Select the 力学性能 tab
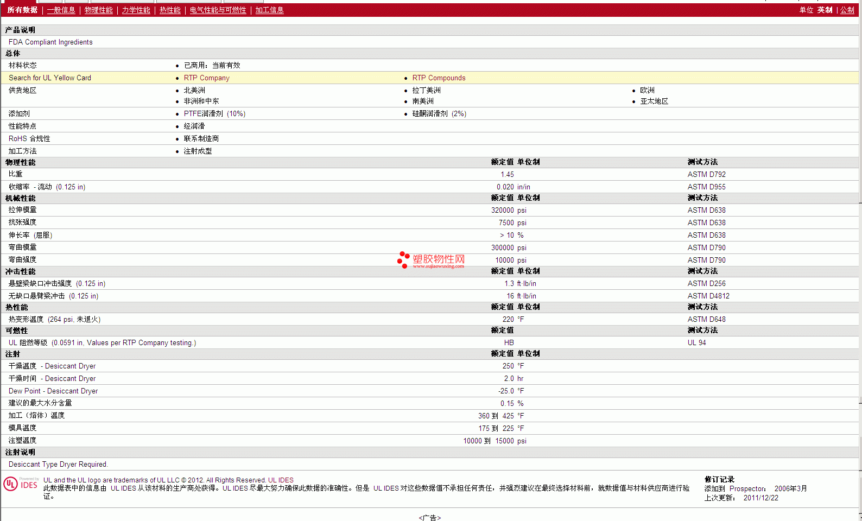This screenshot has height=521, width=862. point(136,10)
